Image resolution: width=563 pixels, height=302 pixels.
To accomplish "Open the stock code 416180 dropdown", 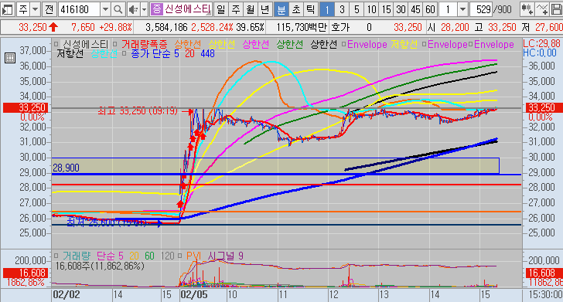I will [105, 9].
